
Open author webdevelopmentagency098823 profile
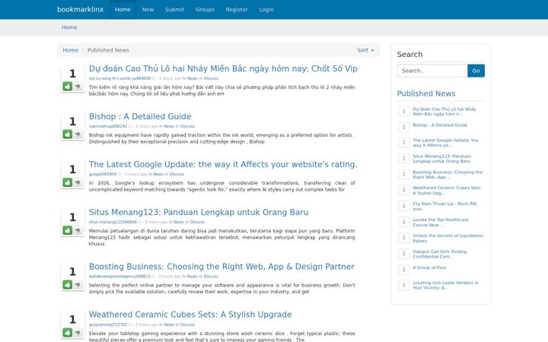[119, 277]
